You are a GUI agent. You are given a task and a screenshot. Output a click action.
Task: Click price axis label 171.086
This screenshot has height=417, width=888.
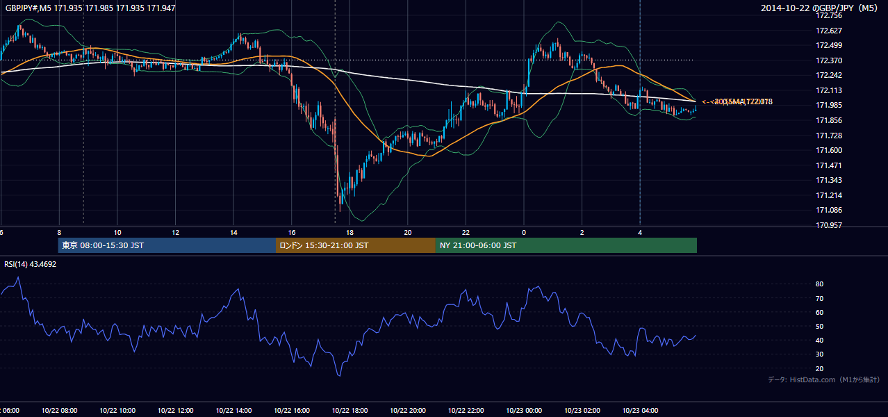(828, 210)
